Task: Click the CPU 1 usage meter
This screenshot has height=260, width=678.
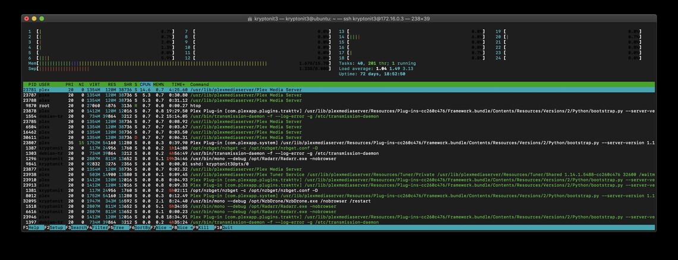Action: 101,31
